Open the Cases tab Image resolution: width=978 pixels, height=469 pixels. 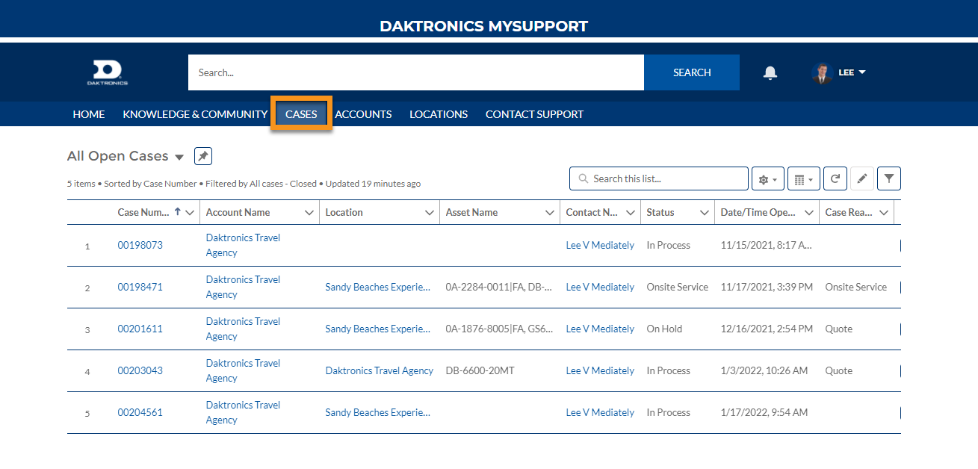pyautogui.click(x=301, y=114)
